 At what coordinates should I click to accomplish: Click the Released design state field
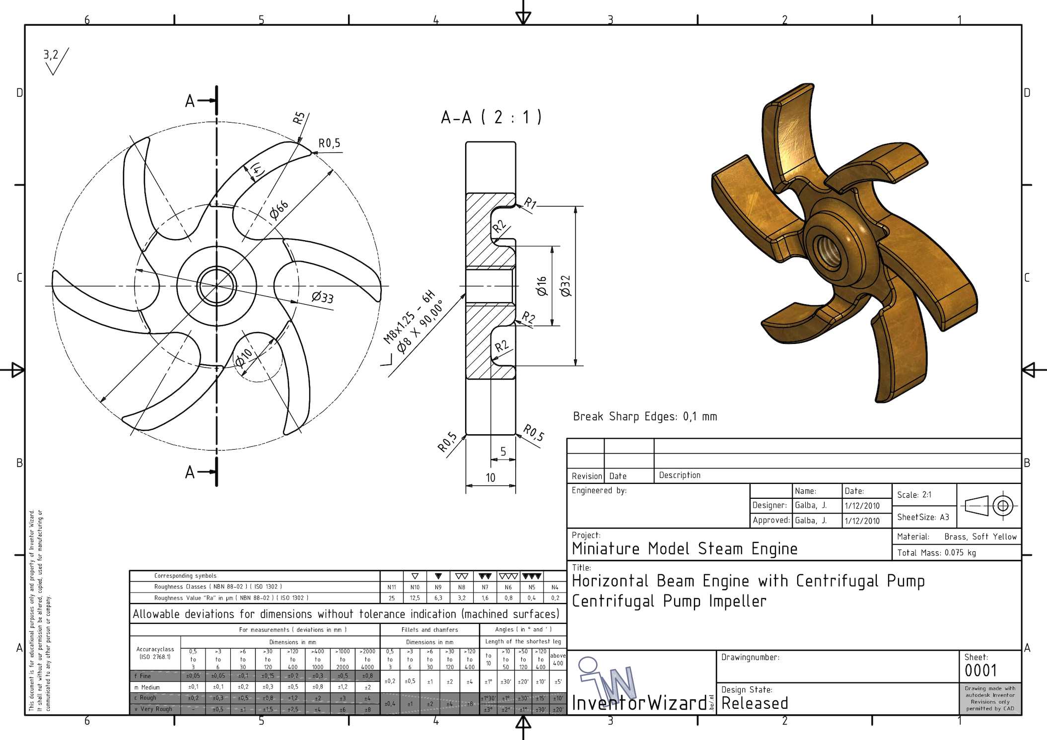pos(755,703)
